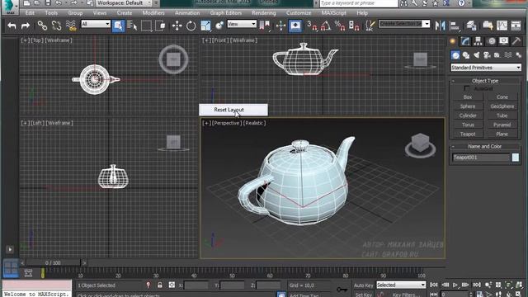Image resolution: width=528 pixels, height=297 pixels.
Task: Open the Graph Editors menu
Action: [225, 13]
